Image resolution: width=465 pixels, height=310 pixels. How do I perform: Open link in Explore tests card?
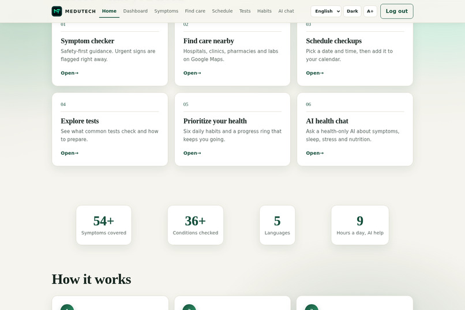pyautogui.click(x=70, y=153)
